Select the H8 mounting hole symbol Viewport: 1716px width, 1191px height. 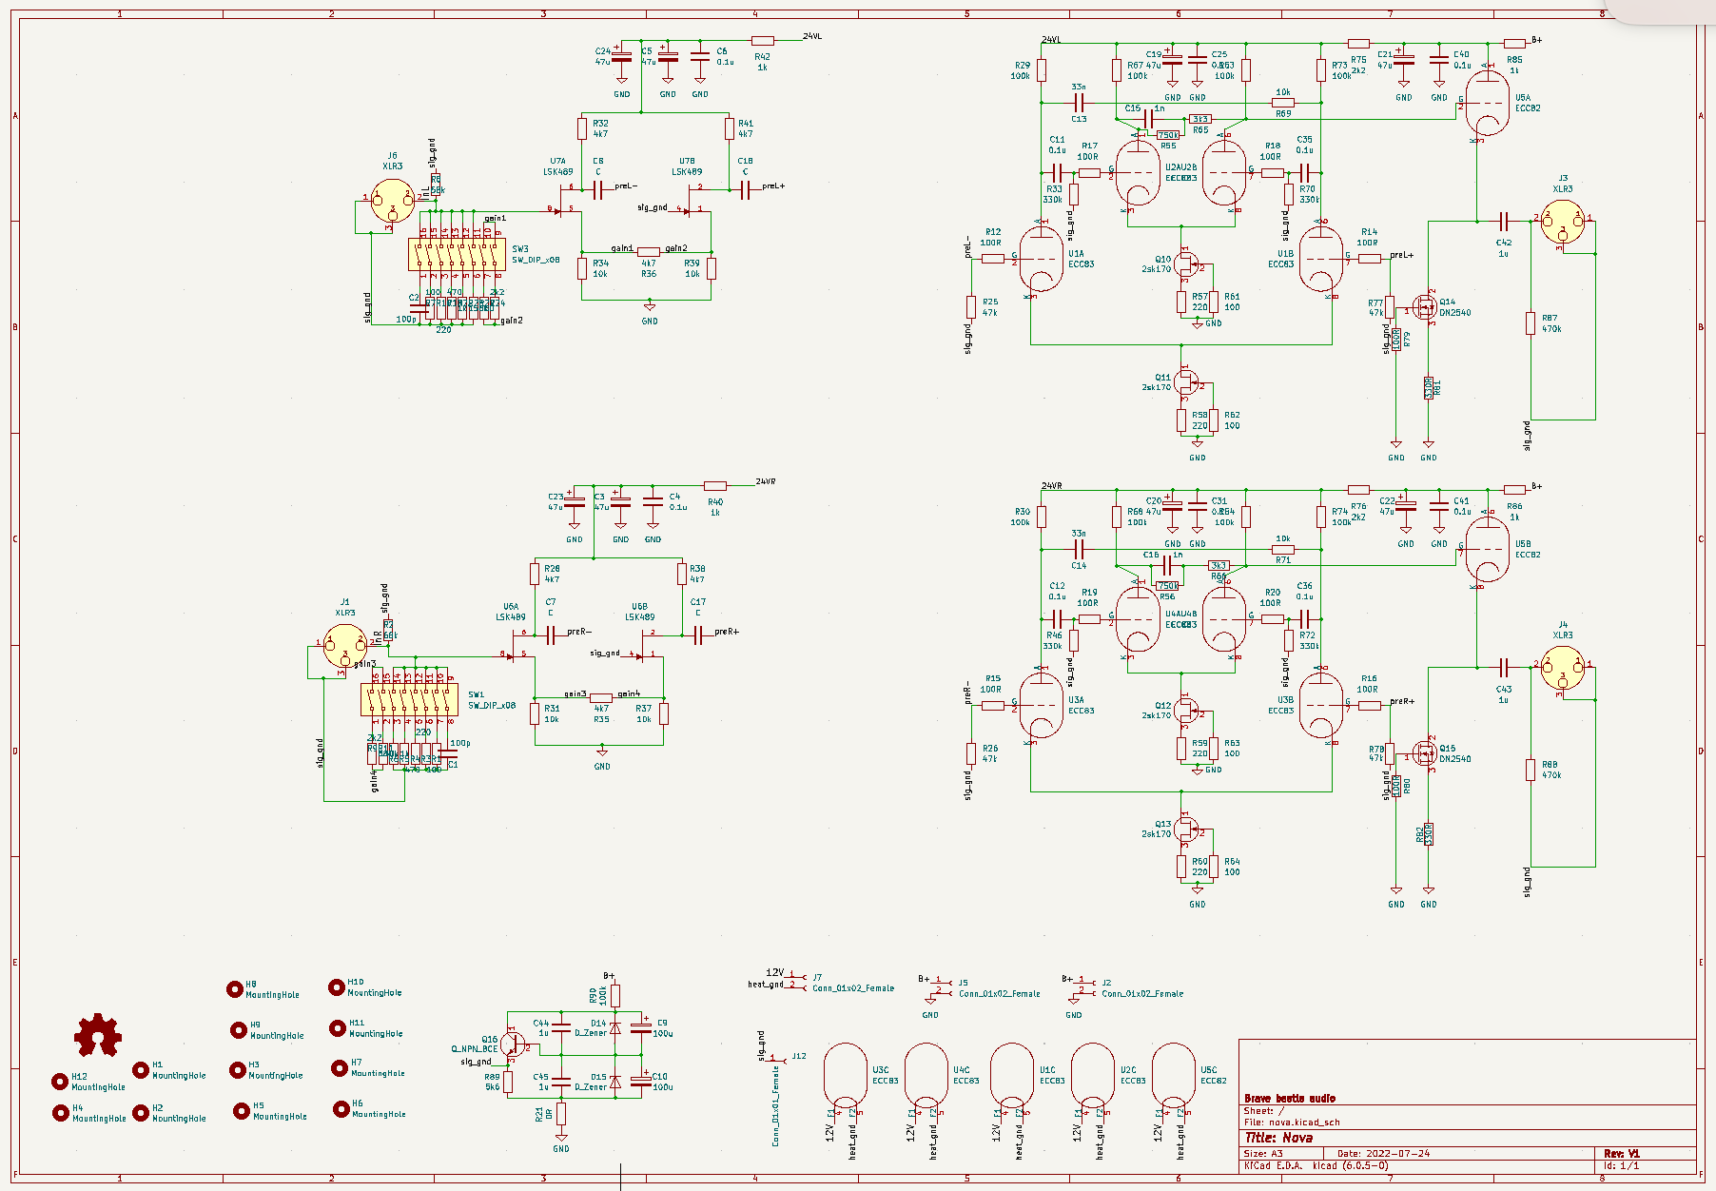coord(235,989)
